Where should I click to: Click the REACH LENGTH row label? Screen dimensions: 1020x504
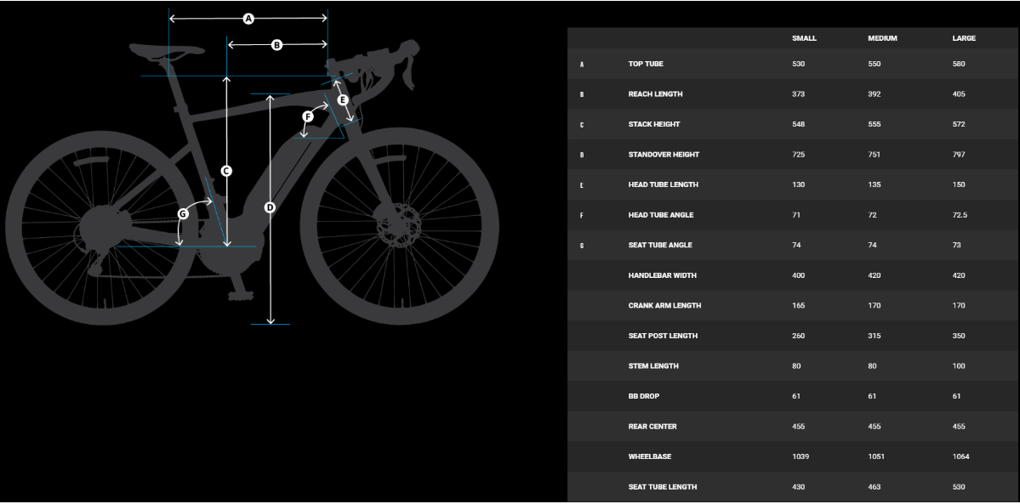[655, 94]
